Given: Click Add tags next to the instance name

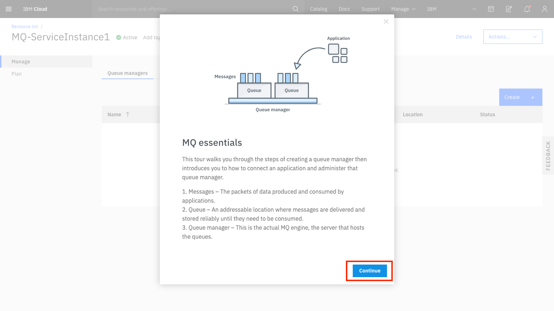Looking at the screenshot, I should (152, 37).
